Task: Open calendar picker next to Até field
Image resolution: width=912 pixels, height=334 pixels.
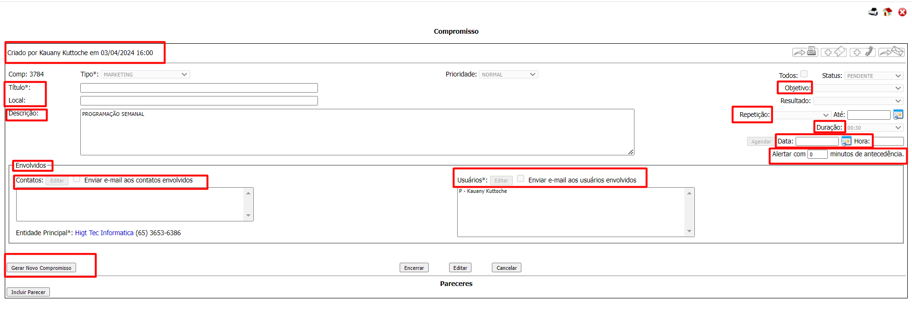Action: tap(898, 115)
